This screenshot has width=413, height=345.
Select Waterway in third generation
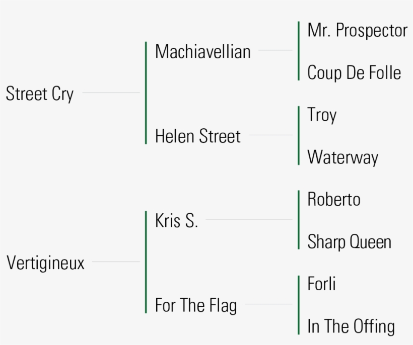pos(342,157)
